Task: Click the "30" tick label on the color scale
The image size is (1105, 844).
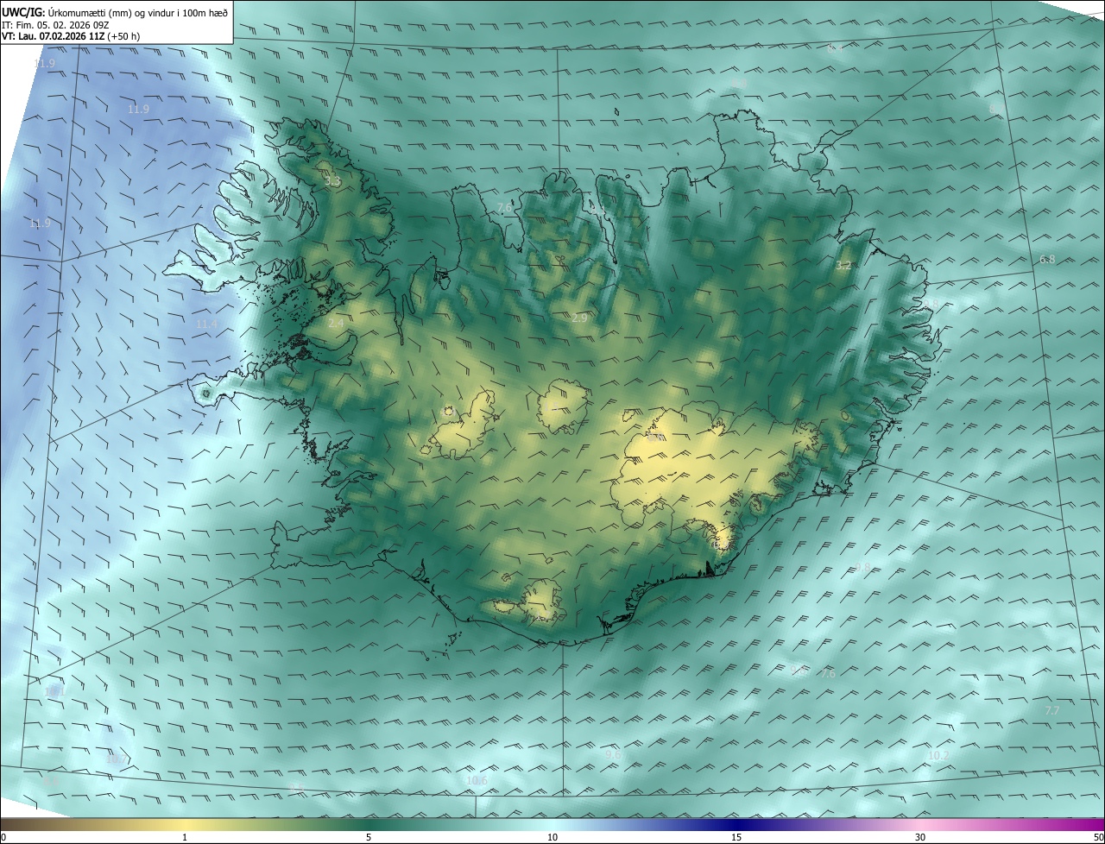Action: [920, 837]
